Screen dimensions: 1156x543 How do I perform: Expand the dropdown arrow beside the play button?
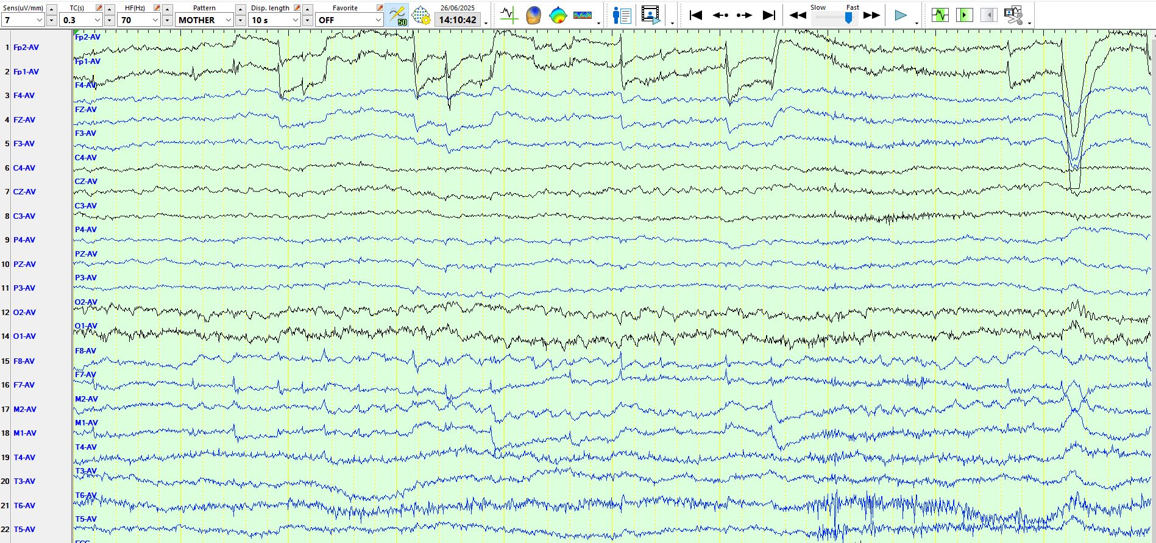pyautogui.click(x=917, y=23)
